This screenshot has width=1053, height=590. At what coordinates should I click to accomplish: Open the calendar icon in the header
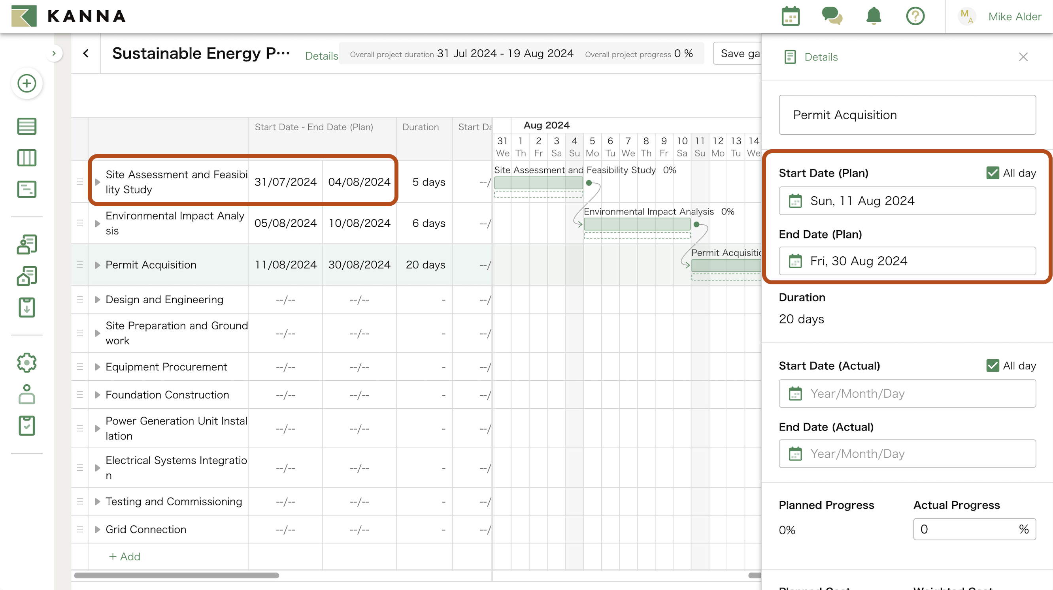point(790,16)
